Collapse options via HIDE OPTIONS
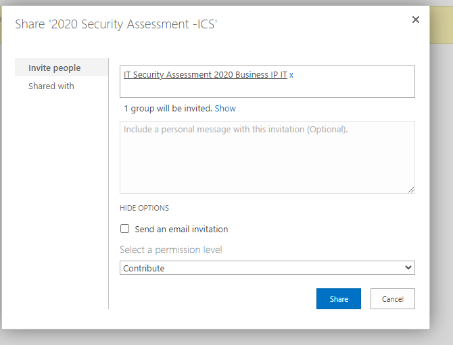The image size is (453, 345). coord(144,208)
